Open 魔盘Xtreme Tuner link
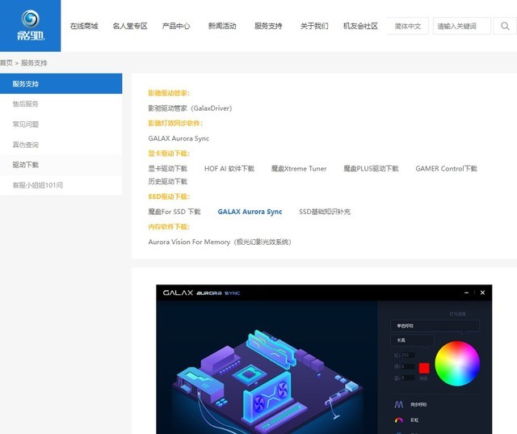Screen dimensions: 517x434 [x=299, y=169]
